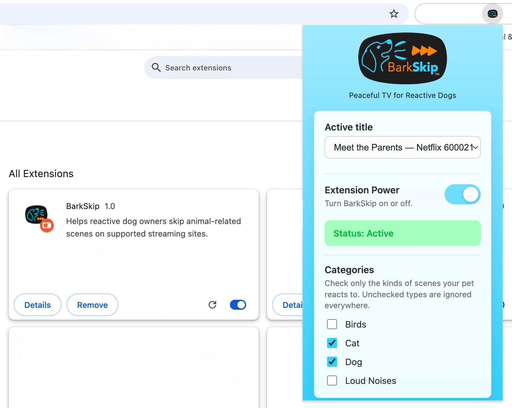The image size is (512, 408).
Task: Click the orange badge on BarkSkip card icon
Action: pyautogui.click(x=47, y=225)
